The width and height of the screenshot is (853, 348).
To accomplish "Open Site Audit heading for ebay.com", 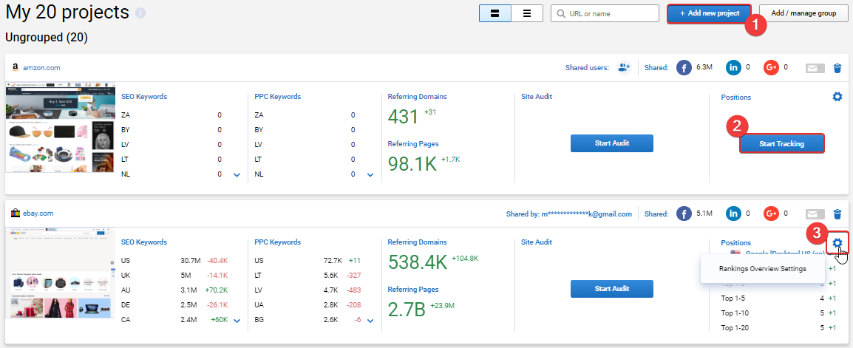I will [x=537, y=242].
